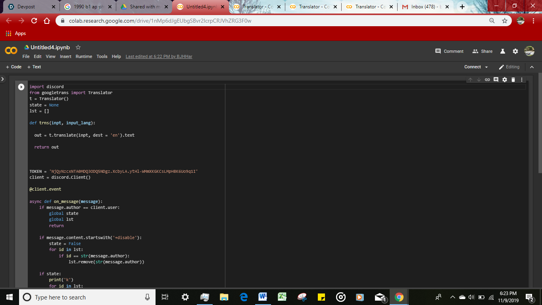Click the Connect button
Image resolution: width=542 pixels, height=305 pixels.
[473, 67]
